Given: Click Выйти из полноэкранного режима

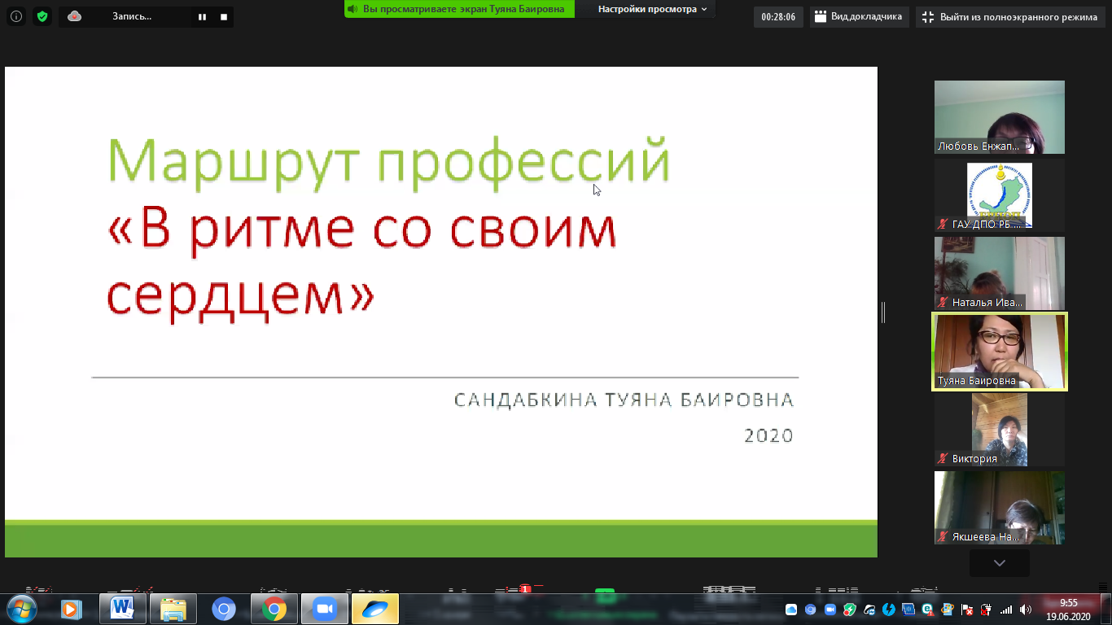Looking at the screenshot, I should [x=1010, y=17].
